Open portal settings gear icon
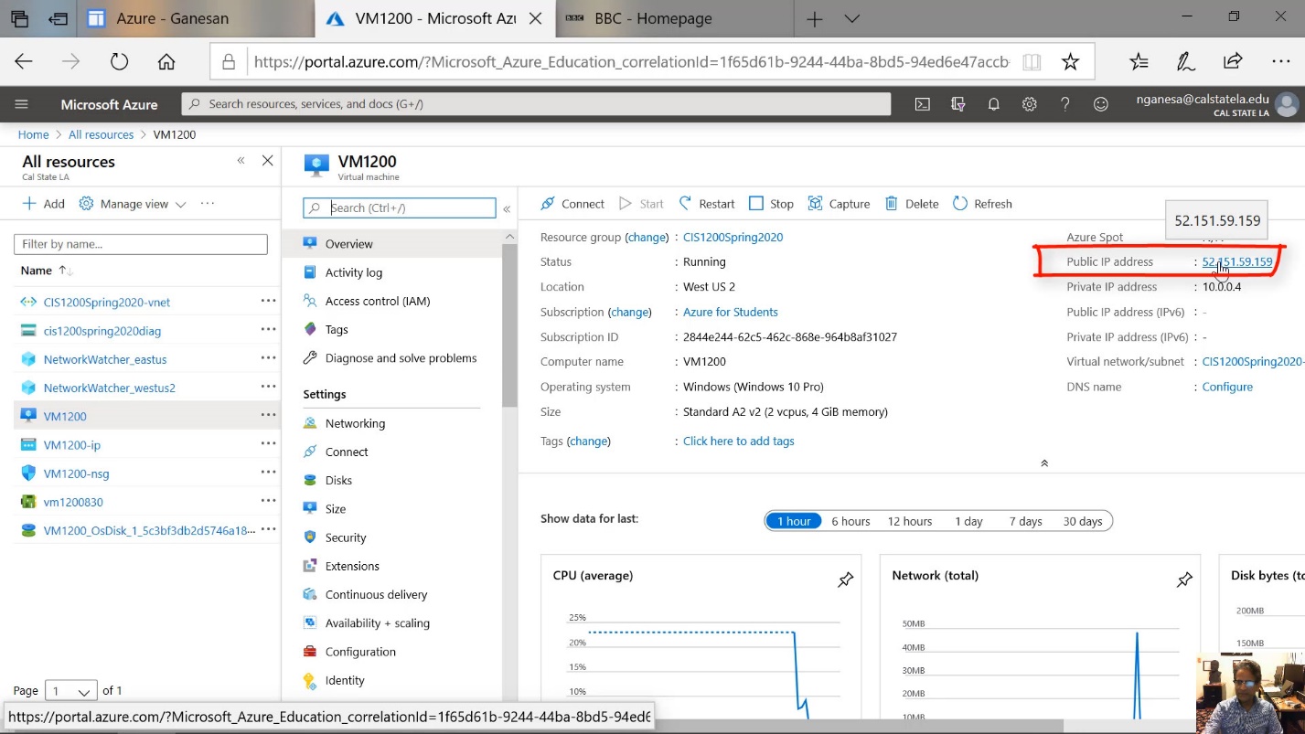This screenshot has height=734, width=1305. [x=1029, y=104]
